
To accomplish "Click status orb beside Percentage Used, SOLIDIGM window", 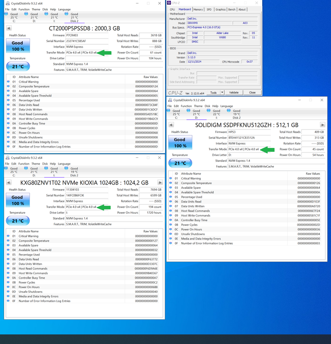I will pyautogui.click(x=171, y=197).
